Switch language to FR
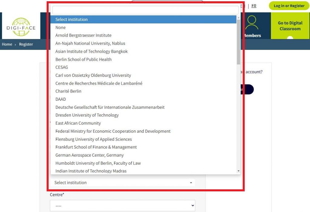The width and height of the screenshot is (310, 212). pyautogui.click(x=254, y=6)
